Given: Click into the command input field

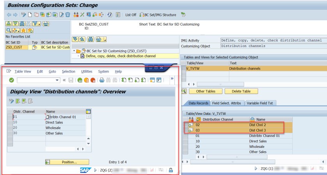Looking at the screenshot, I should (x=36, y=80).
